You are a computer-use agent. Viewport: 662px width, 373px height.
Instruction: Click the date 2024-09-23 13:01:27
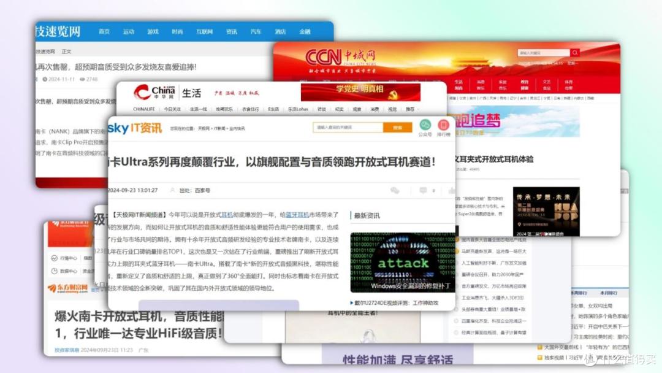132,191
